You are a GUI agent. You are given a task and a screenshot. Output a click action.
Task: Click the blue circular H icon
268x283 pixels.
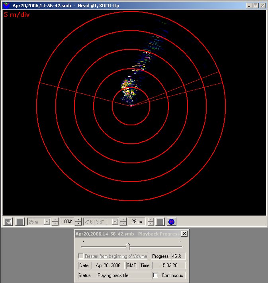(171, 222)
